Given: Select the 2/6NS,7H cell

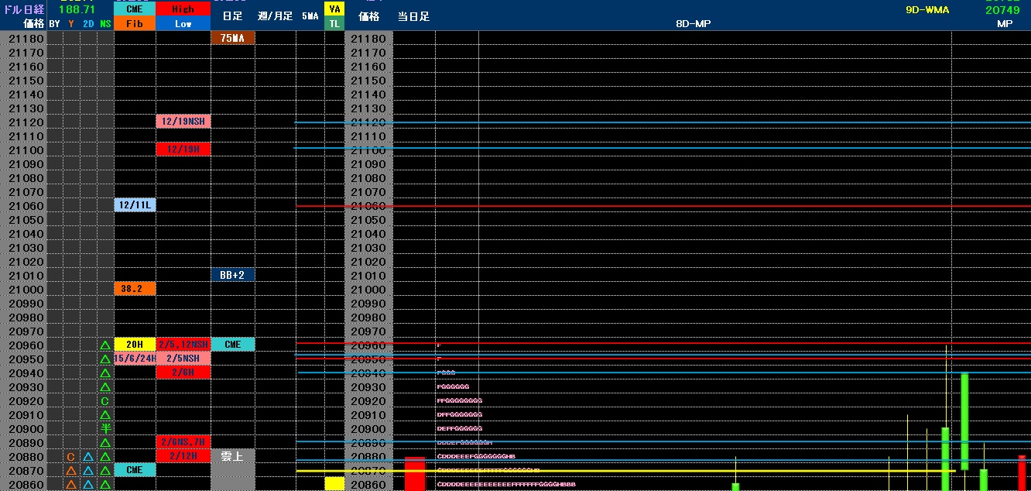Looking at the screenshot, I should coord(183,442).
